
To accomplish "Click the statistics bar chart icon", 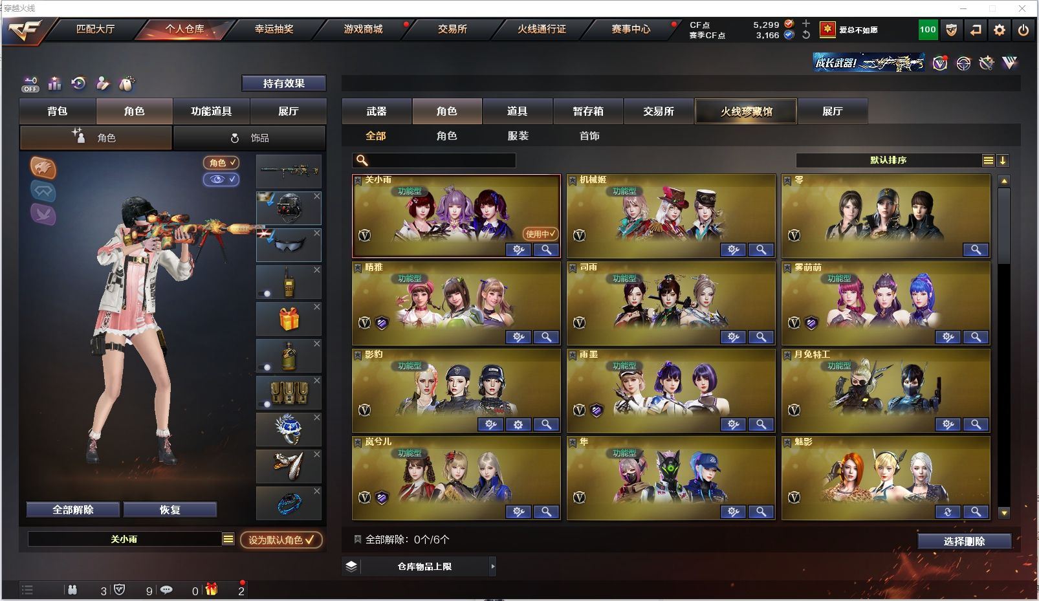I will click(54, 83).
